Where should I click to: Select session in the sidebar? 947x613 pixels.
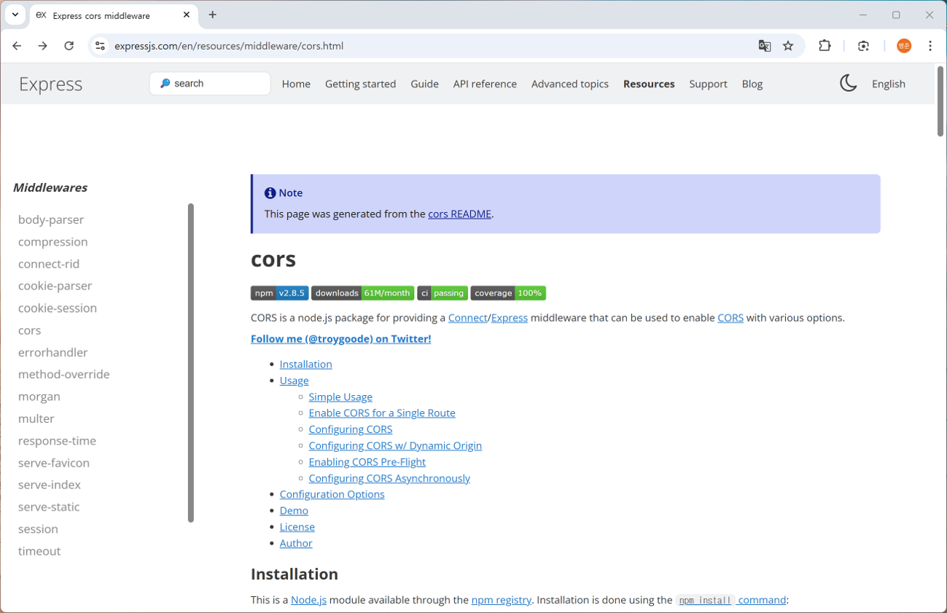[x=38, y=528]
